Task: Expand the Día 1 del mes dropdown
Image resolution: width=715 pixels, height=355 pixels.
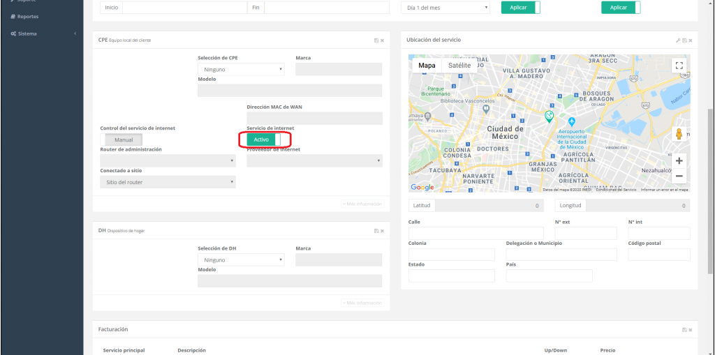Action: pyautogui.click(x=448, y=7)
